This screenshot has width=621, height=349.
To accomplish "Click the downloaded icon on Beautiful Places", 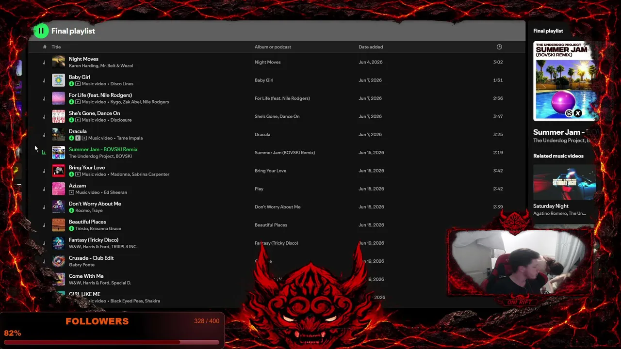I will click(x=71, y=228).
